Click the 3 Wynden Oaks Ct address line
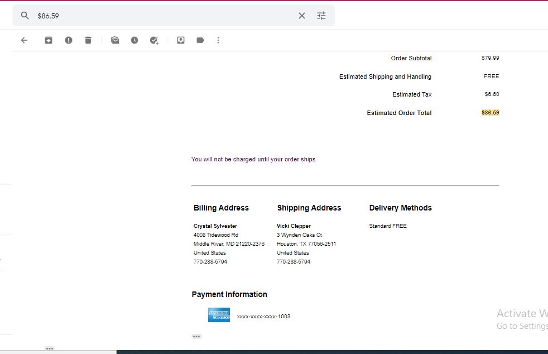Viewport: 548px width, 354px height. pyautogui.click(x=299, y=235)
